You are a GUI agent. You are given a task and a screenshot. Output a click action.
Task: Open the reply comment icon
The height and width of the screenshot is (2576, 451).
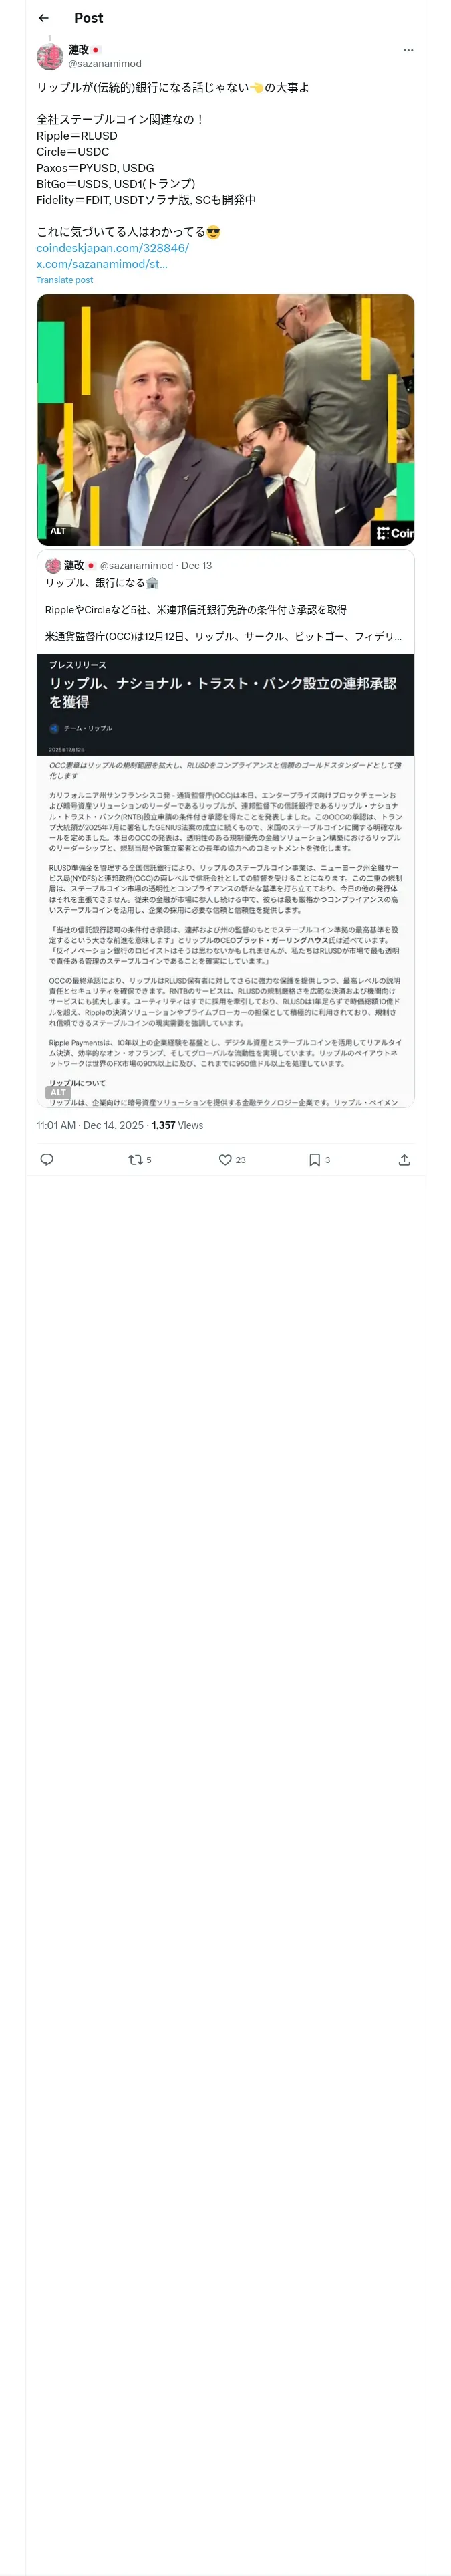pyautogui.click(x=47, y=1159)
